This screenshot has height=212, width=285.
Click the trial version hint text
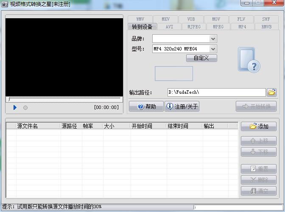(x=52, y=206)
